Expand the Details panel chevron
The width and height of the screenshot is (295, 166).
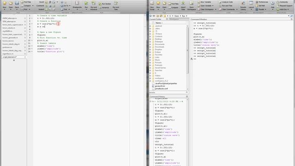(x=187, y=92)
